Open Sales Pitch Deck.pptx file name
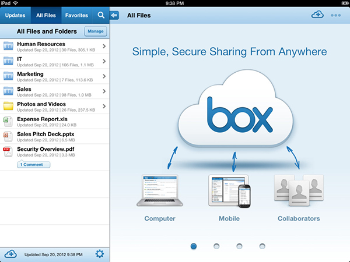Screen dimensions: 350x262 pyautogui.click(x=45, y=134)
